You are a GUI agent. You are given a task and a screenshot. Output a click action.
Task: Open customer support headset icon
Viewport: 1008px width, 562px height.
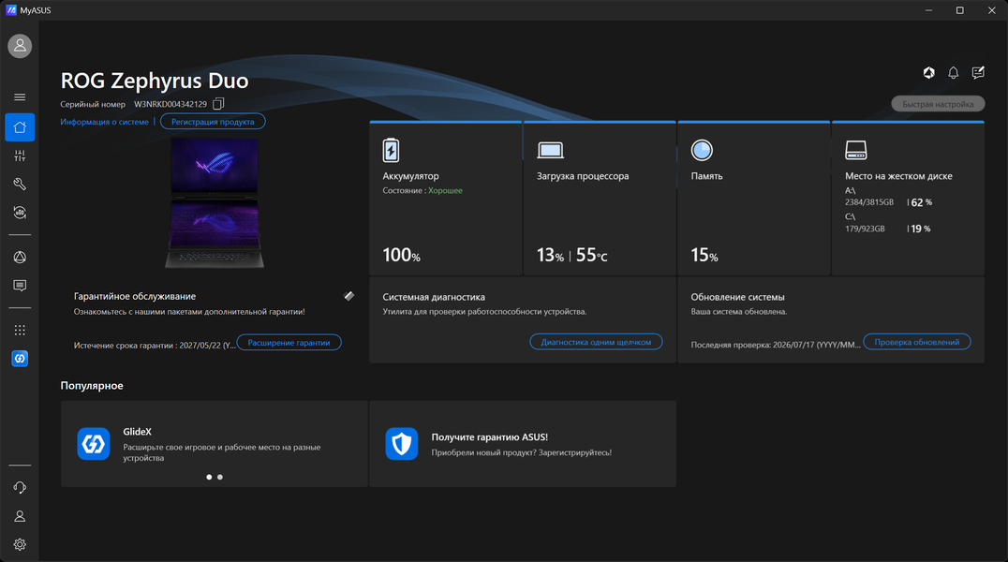click(x=20, y=487)
